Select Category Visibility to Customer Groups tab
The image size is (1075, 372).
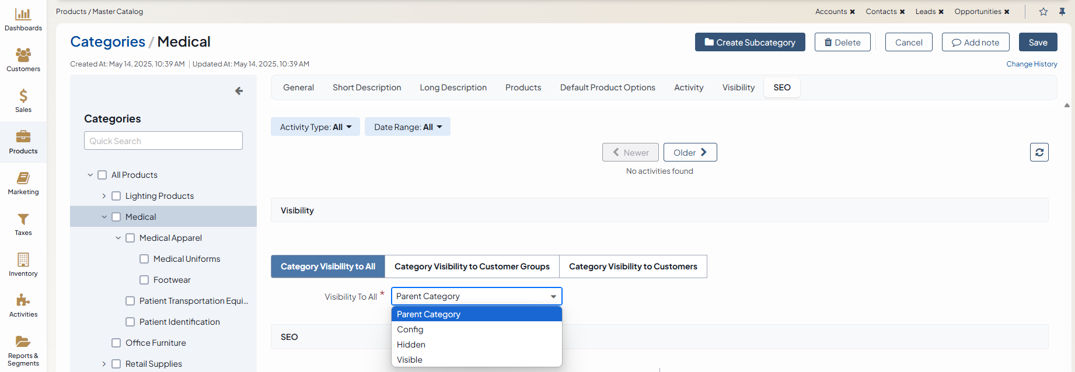tap(472, 266)
